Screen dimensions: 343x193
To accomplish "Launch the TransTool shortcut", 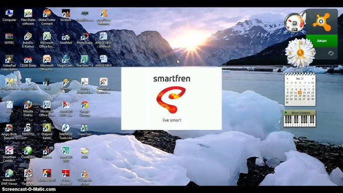I will 84,130.
